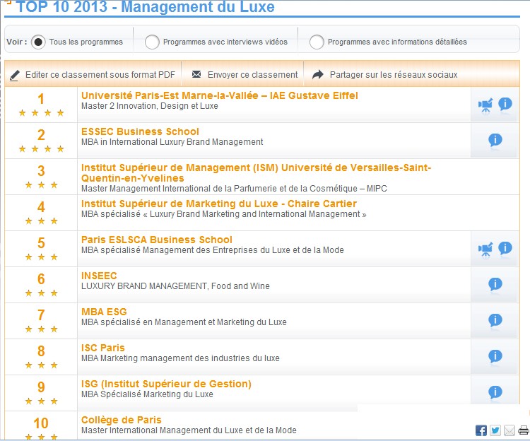Click Partager sur les réseaux sociaux

pos(394,75)
